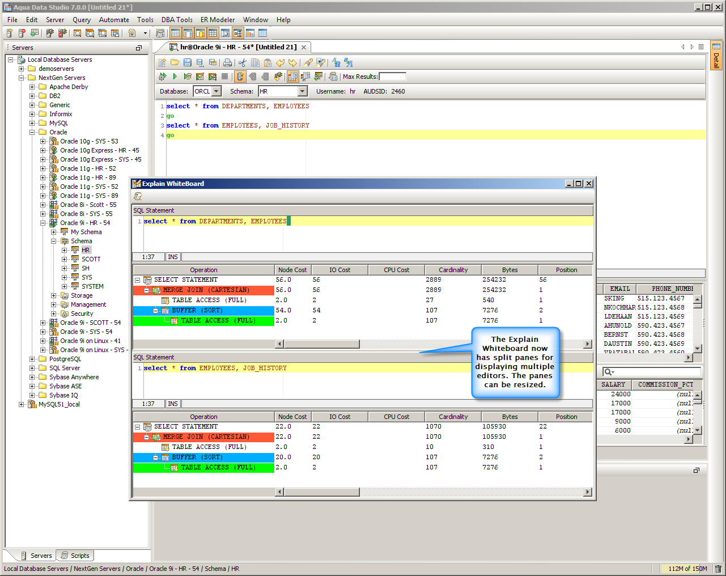
Task: Click the search field with magnifier icon
Action: tap(652, 372)
